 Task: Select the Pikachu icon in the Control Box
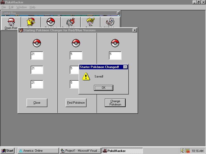point(30,22)
